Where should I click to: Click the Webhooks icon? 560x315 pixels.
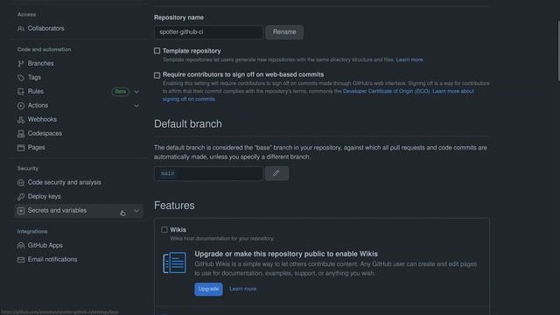tap(21, 120)
